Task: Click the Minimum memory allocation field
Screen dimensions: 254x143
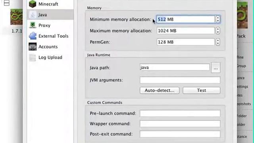Action: pyautogui.click(x=185, y=19)
